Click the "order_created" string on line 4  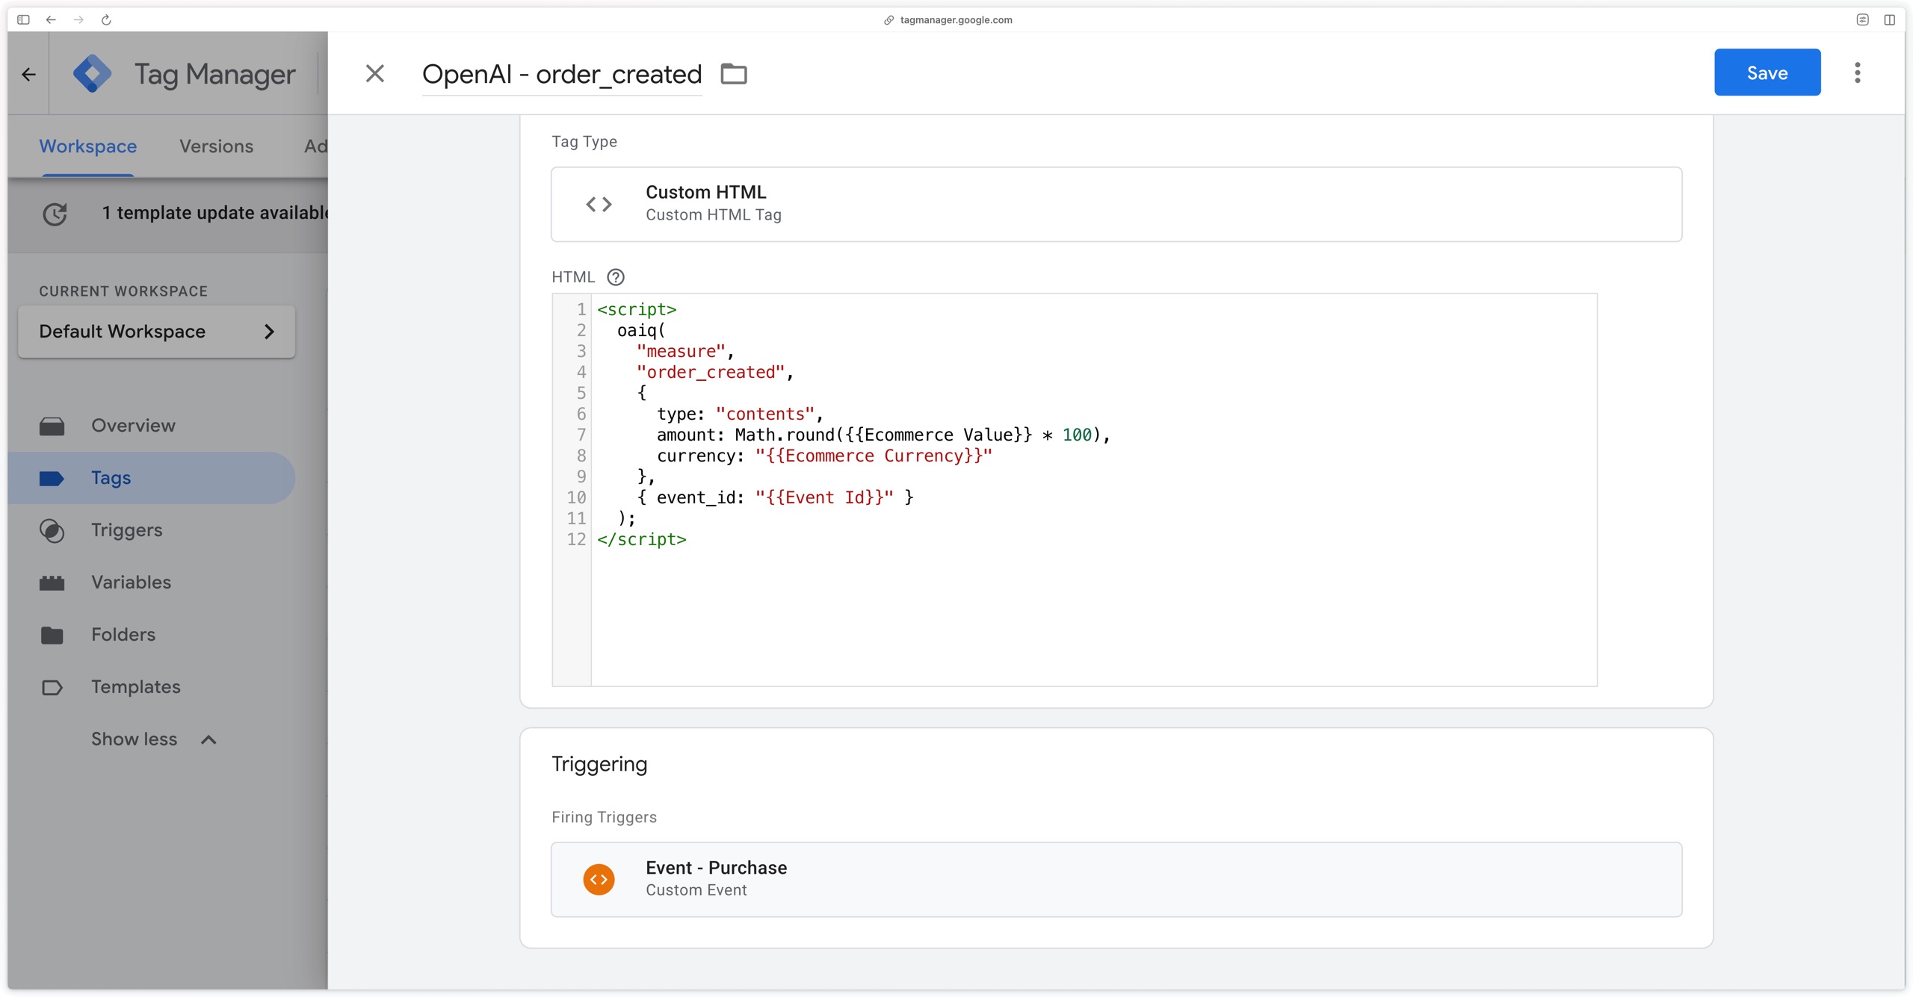point(710,372)
